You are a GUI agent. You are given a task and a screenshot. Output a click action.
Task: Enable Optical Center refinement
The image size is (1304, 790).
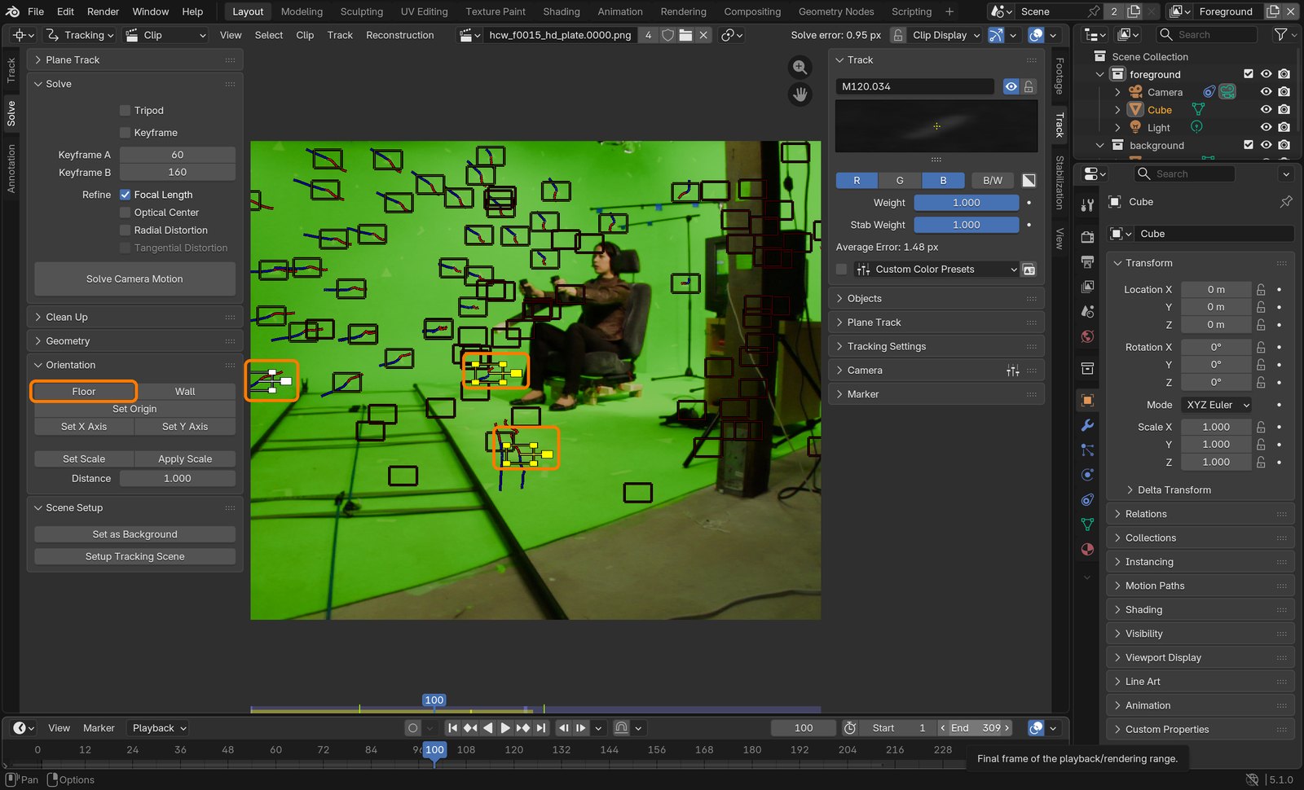point(126,213)
